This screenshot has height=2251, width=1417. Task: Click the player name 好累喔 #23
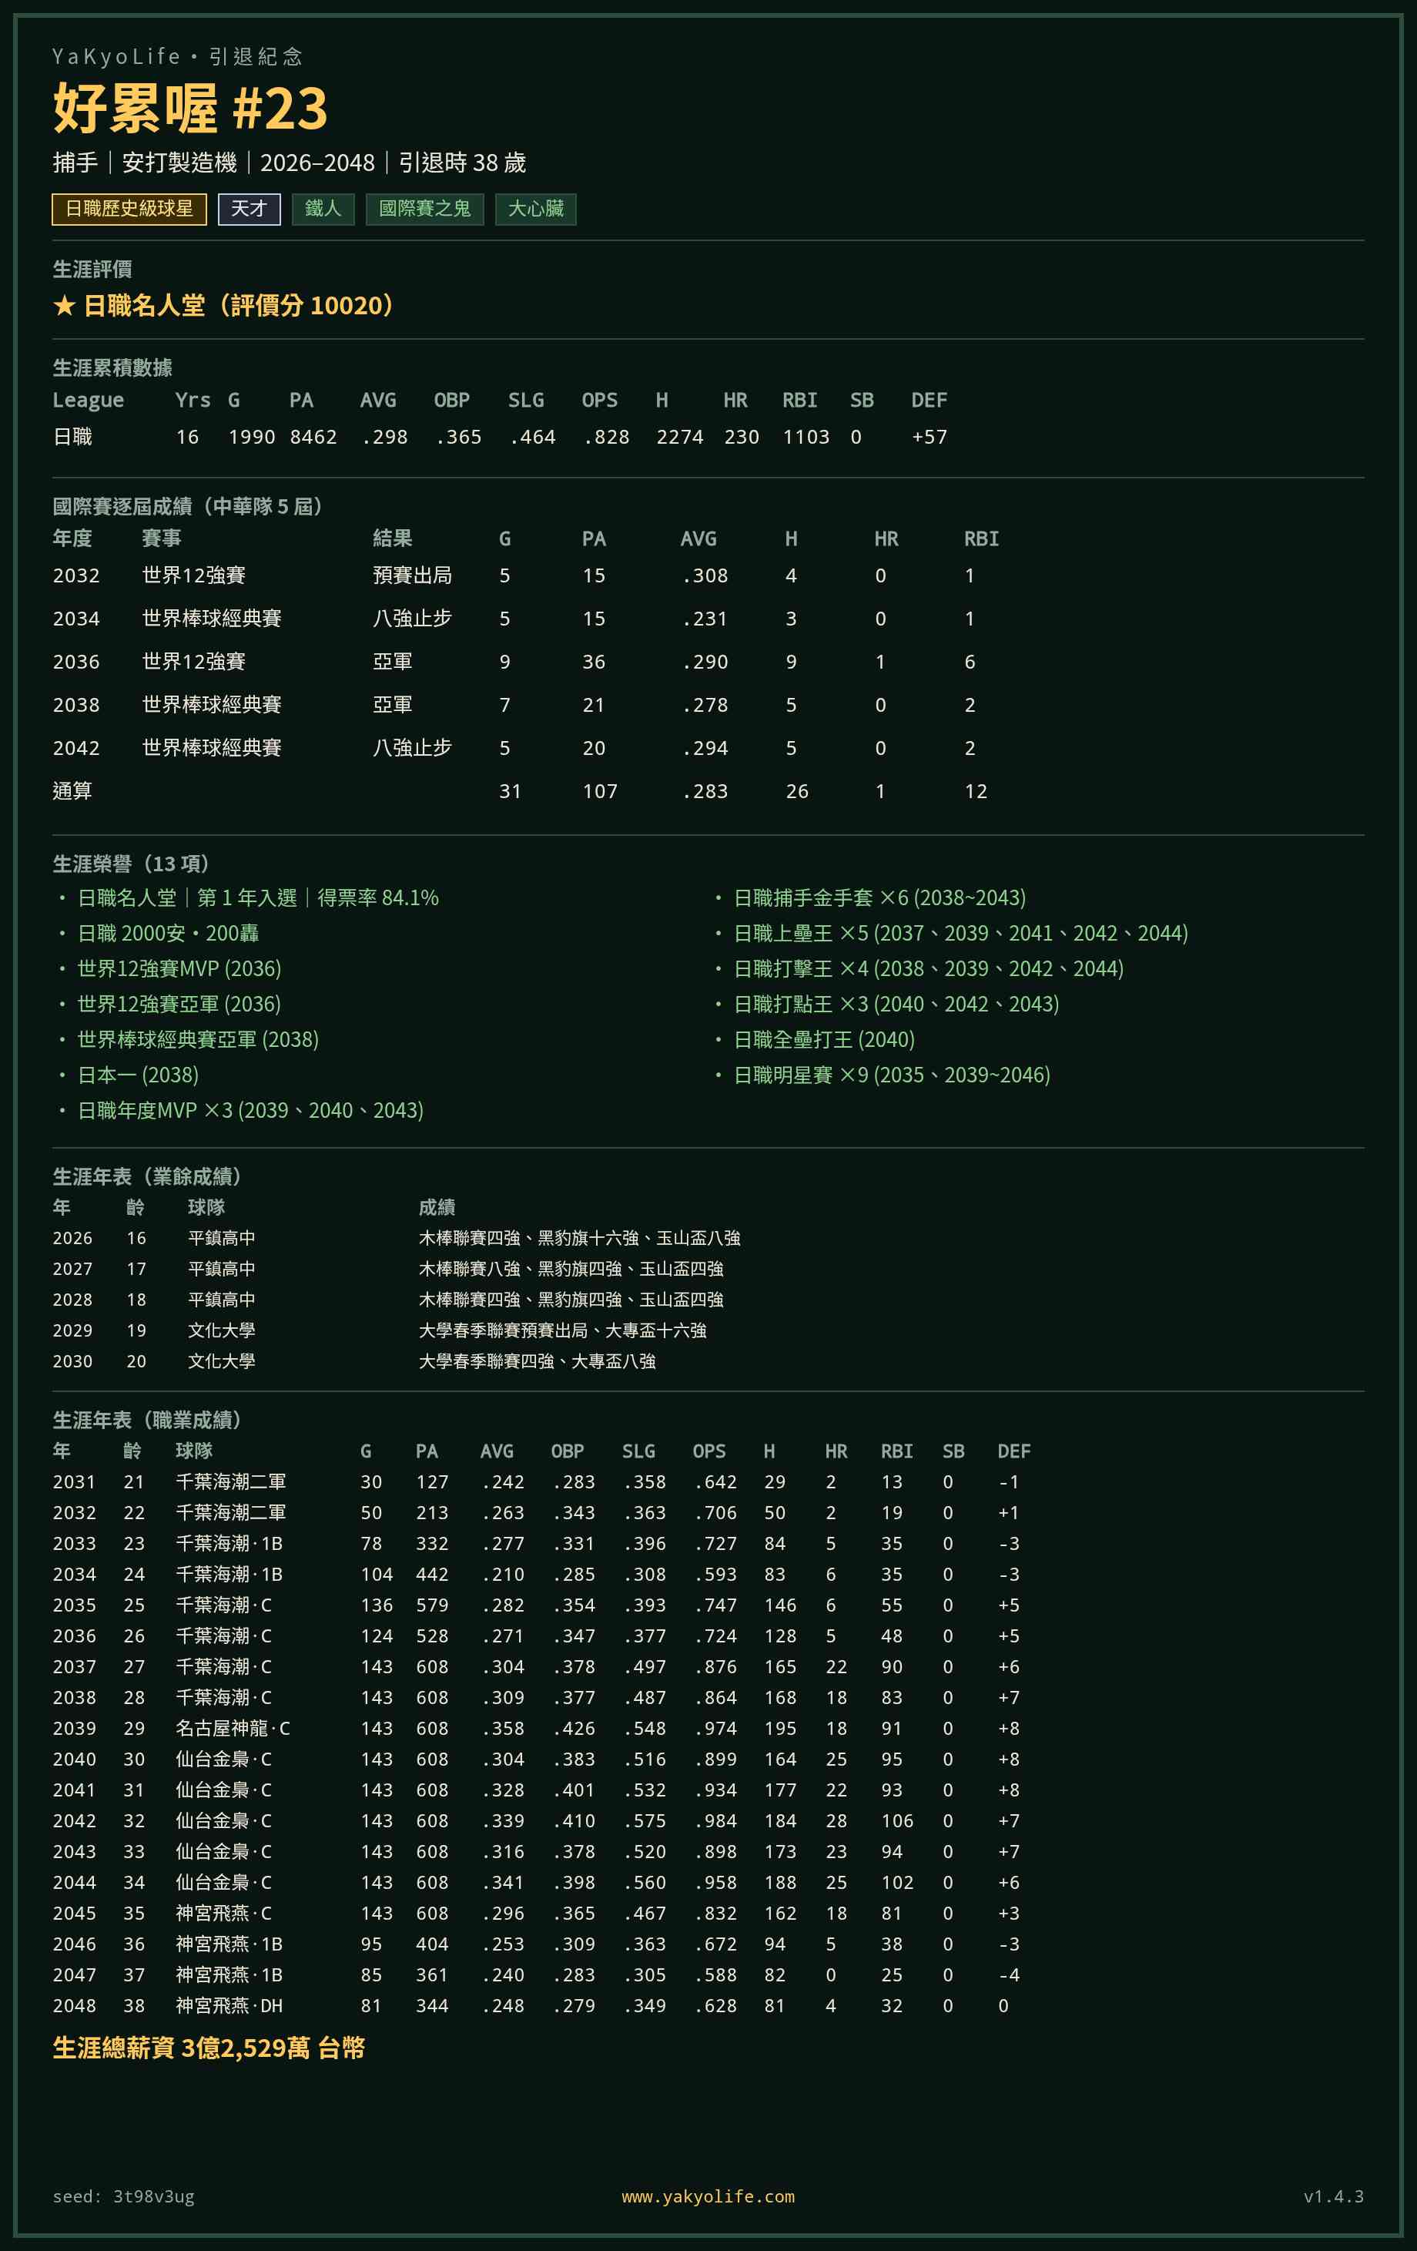189,109
